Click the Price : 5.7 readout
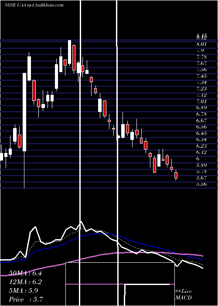 pyautogui.click(x=26, y=299)
